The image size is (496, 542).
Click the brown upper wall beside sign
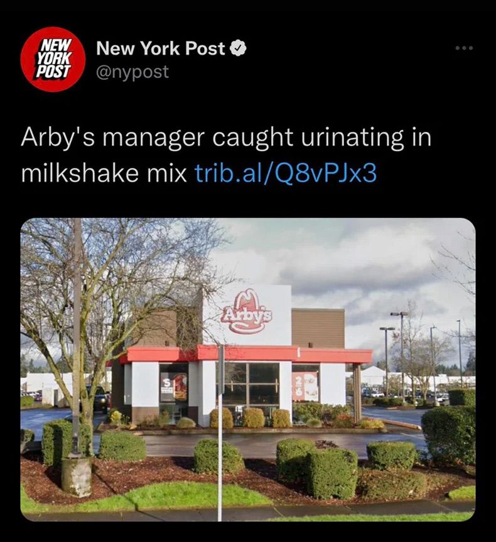(318, 328)
